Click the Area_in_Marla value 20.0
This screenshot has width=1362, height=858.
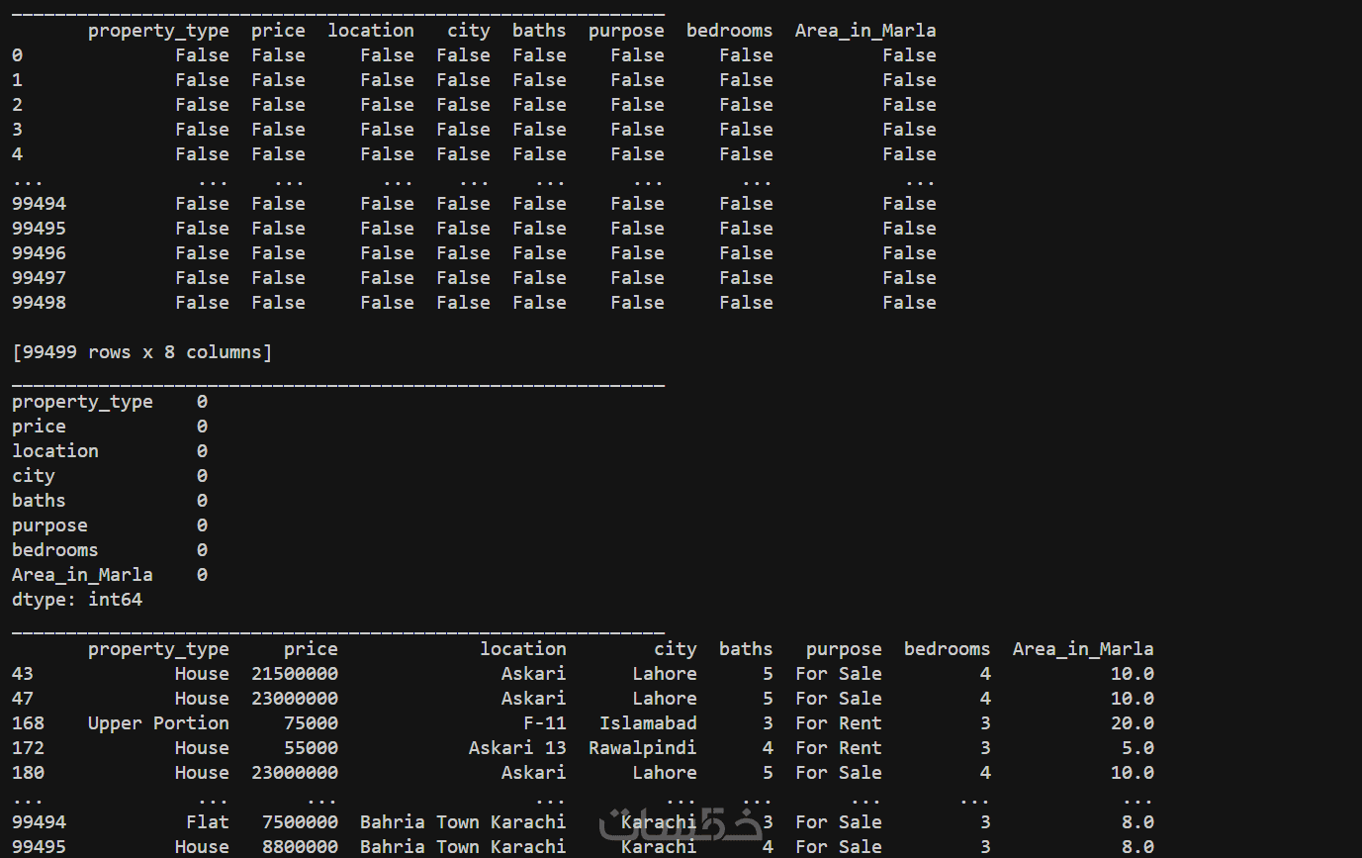(x=1132, y=723)
